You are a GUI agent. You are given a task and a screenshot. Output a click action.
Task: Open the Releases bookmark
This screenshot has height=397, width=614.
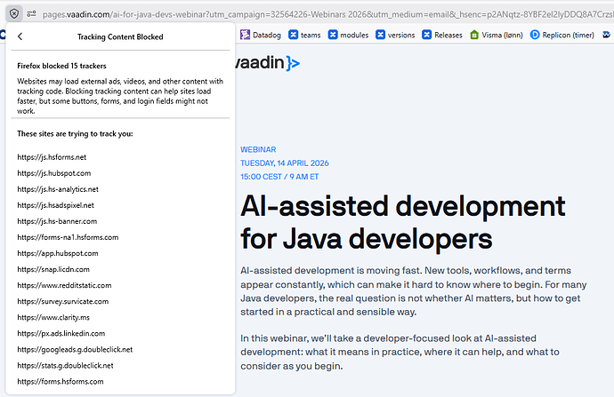(x=441, y=35)
